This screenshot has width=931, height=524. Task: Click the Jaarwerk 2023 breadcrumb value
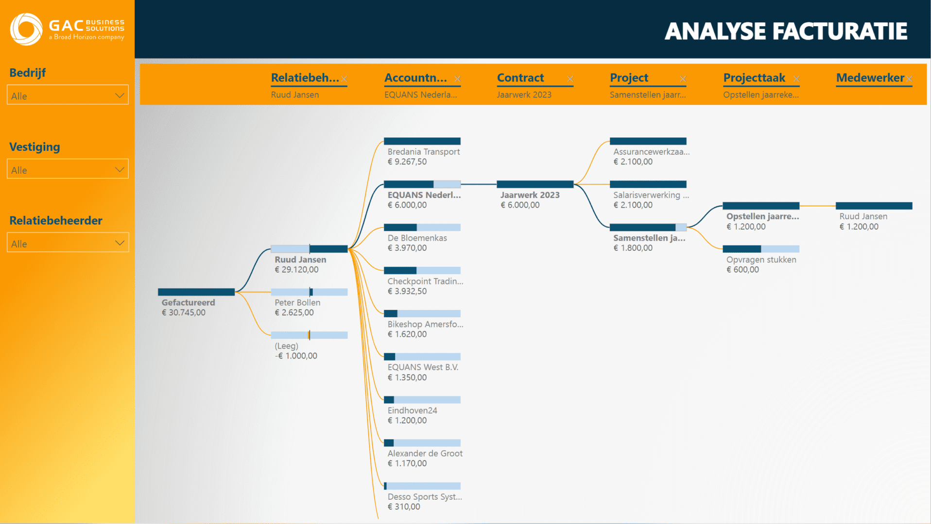click(524, 95)
